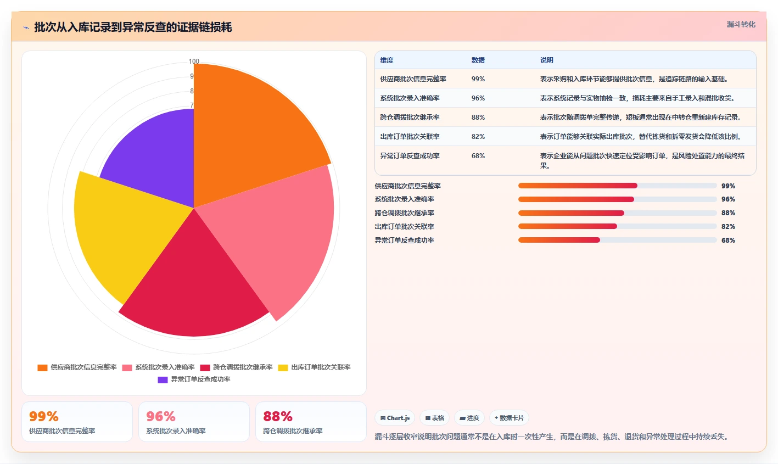Open the 88% 跨仓调拨批次继承率 stat card
This screenshot has width=778, height=464.
pos(311,422)
